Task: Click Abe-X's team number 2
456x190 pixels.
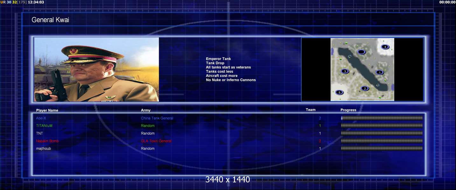Action: point(320,118)
